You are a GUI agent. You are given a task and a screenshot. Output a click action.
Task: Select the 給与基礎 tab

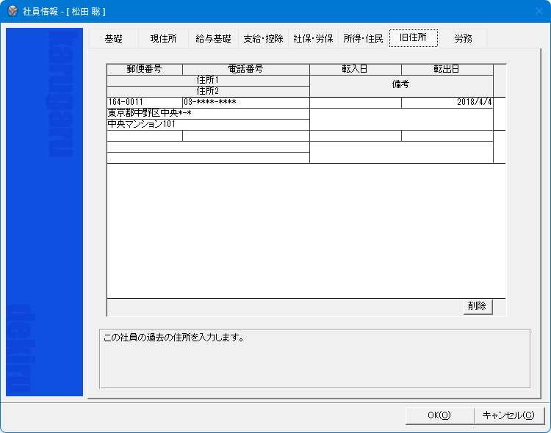click(x=213, y=39)
